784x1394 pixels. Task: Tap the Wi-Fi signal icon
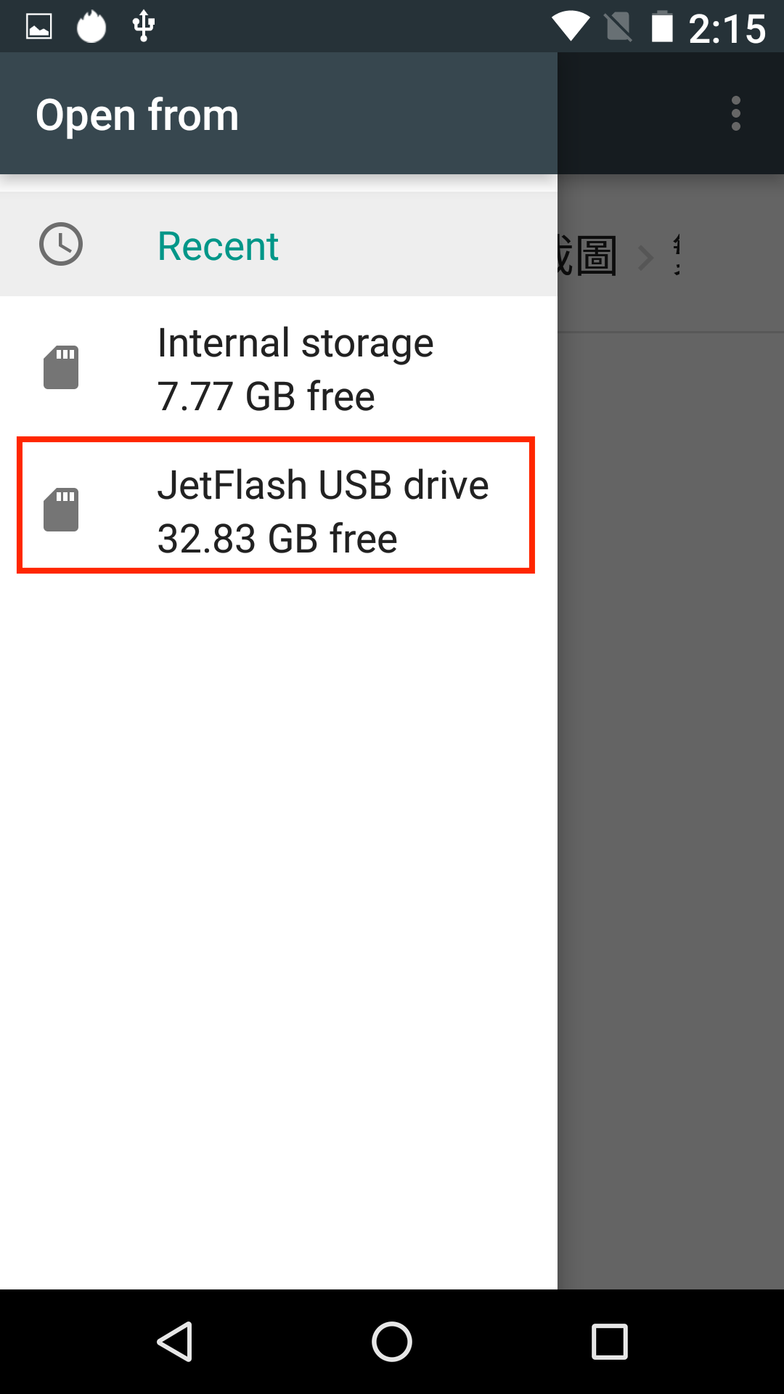(x=571, y=28)
